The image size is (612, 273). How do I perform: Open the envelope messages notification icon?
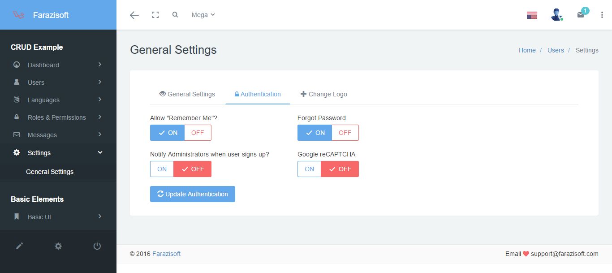(581, 15)
